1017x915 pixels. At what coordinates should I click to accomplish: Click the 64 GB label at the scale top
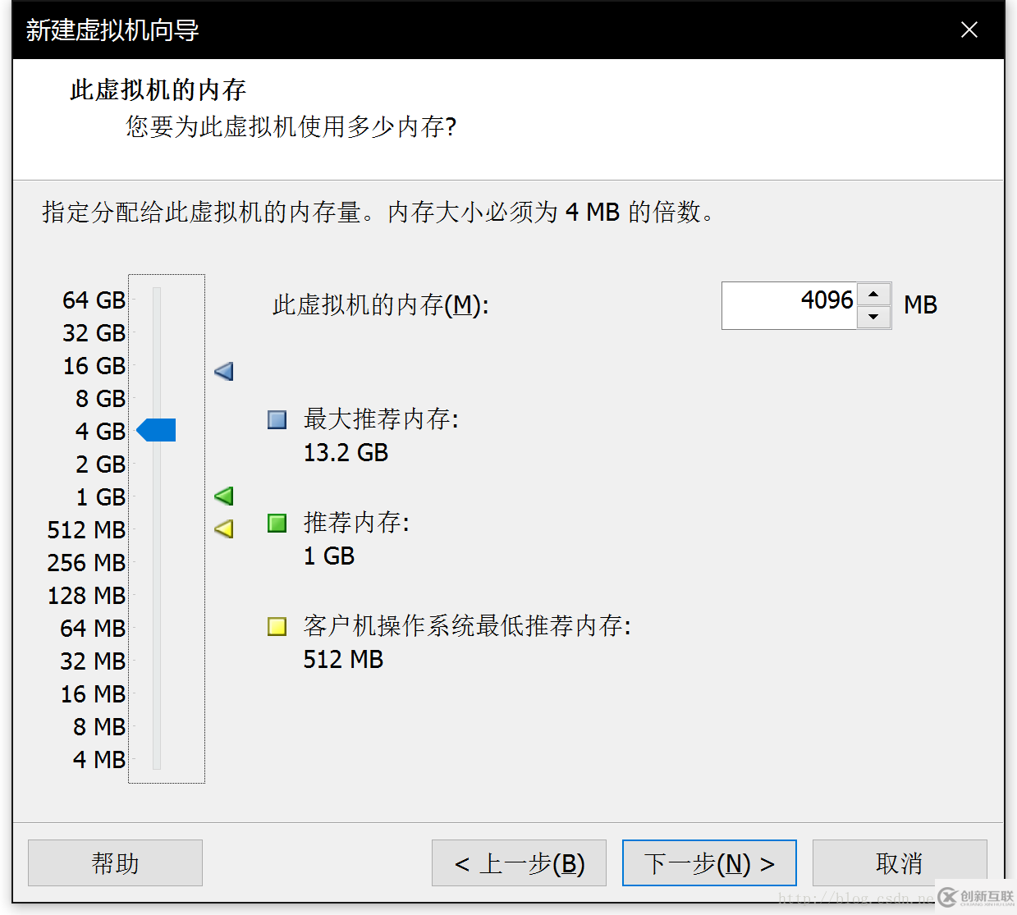pos(94,300)
